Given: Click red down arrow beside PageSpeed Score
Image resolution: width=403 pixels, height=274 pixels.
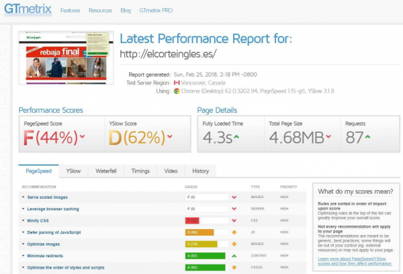Looking at the screenshot, I should tap(82, 136).
